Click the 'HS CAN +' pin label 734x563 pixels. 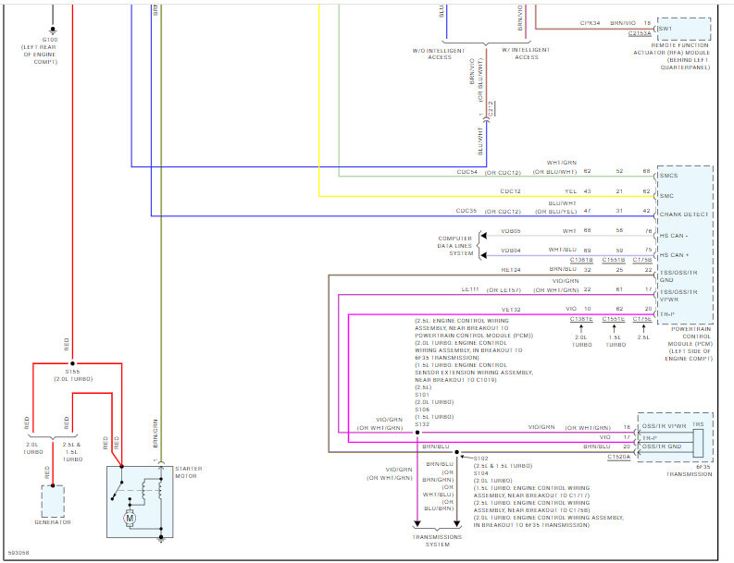click(x=674, y=255)
